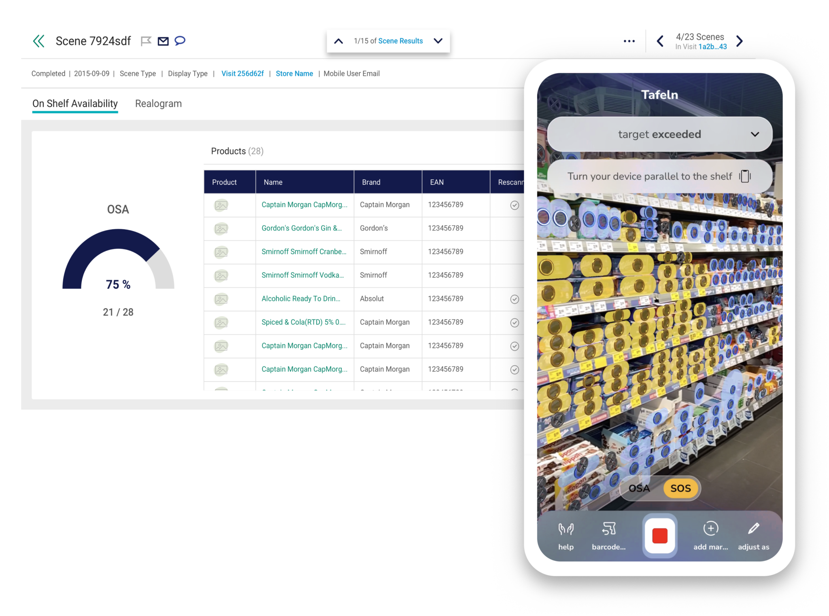Open the help icon on the capture screen
The image size is (829, 616).
565,529
